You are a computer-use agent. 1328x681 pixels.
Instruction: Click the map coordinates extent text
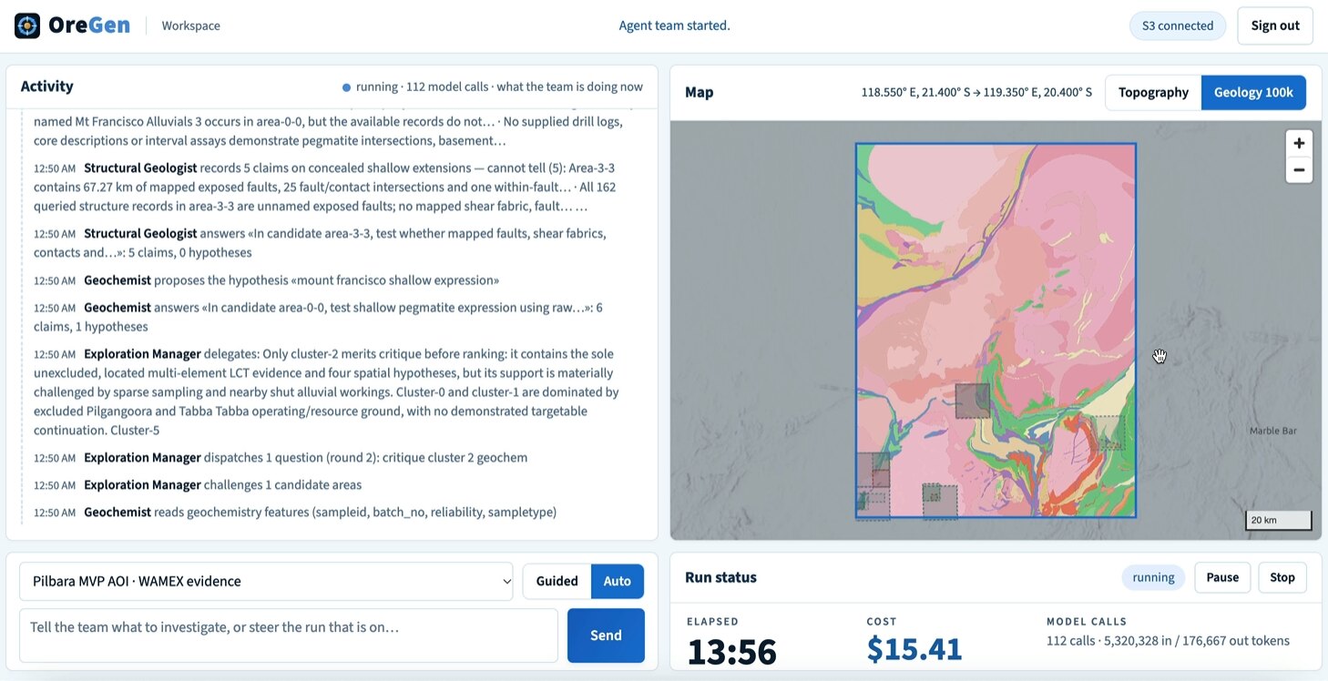pos(976,93)
